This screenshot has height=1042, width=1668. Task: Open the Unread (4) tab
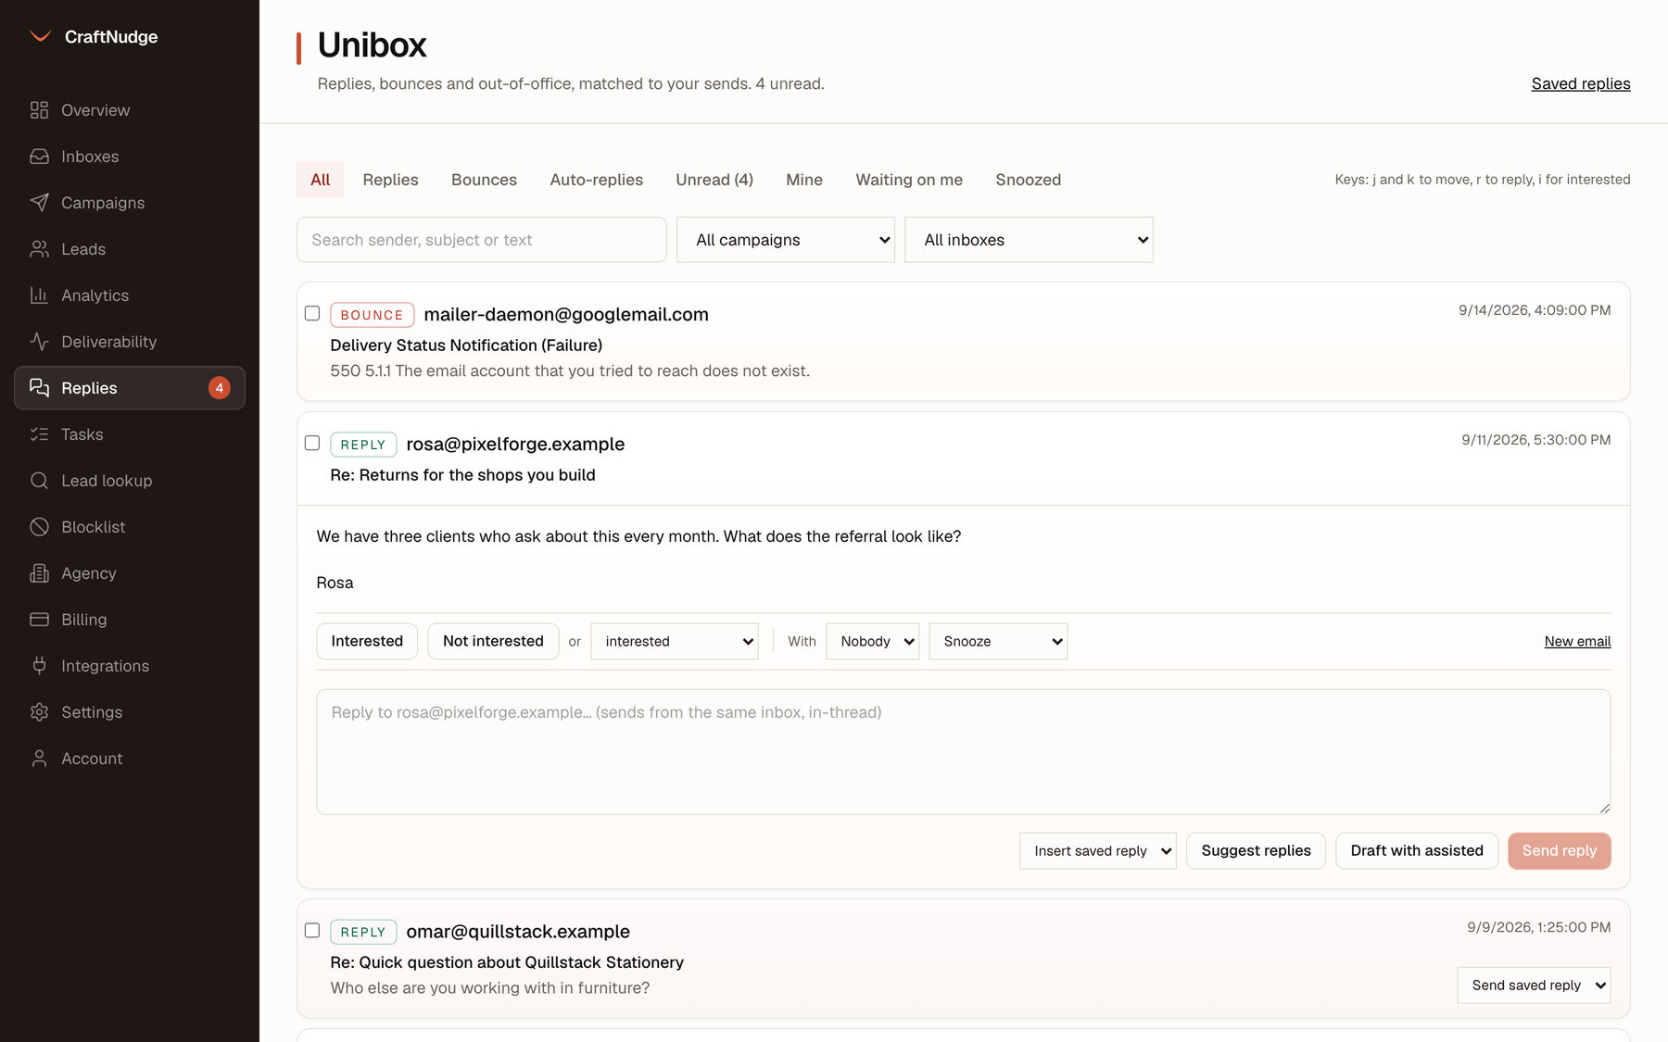click(x=714, y=180)
